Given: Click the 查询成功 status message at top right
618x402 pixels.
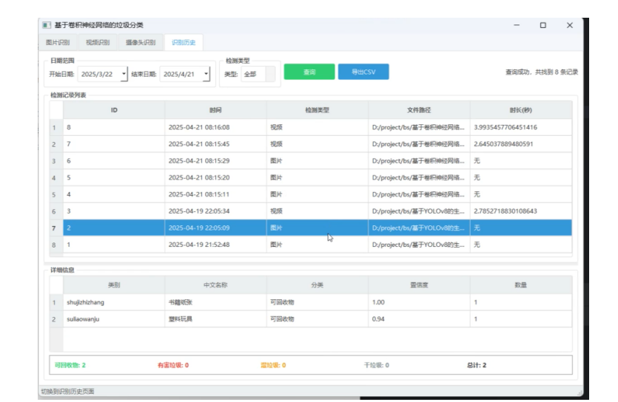Looking at the screenshot, I should click(x=542, y=72).
